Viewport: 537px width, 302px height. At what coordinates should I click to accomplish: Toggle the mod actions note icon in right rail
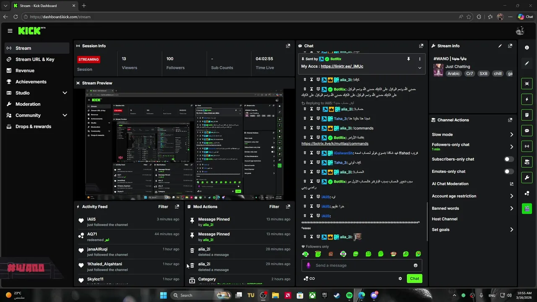(527, 115)
